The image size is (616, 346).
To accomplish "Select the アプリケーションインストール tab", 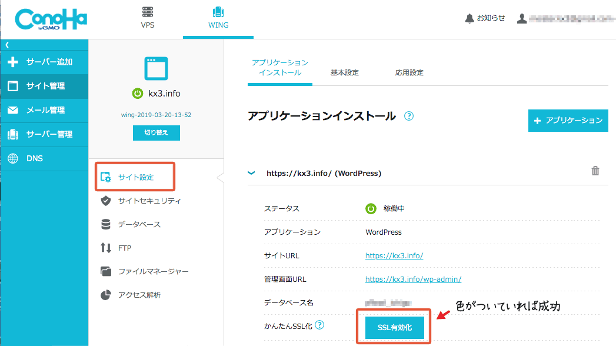I will point(279,68).
